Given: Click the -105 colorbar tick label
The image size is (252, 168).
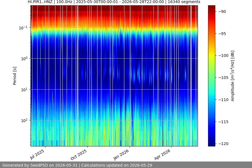Looking at the screenshot, I should tap(223, 78).
